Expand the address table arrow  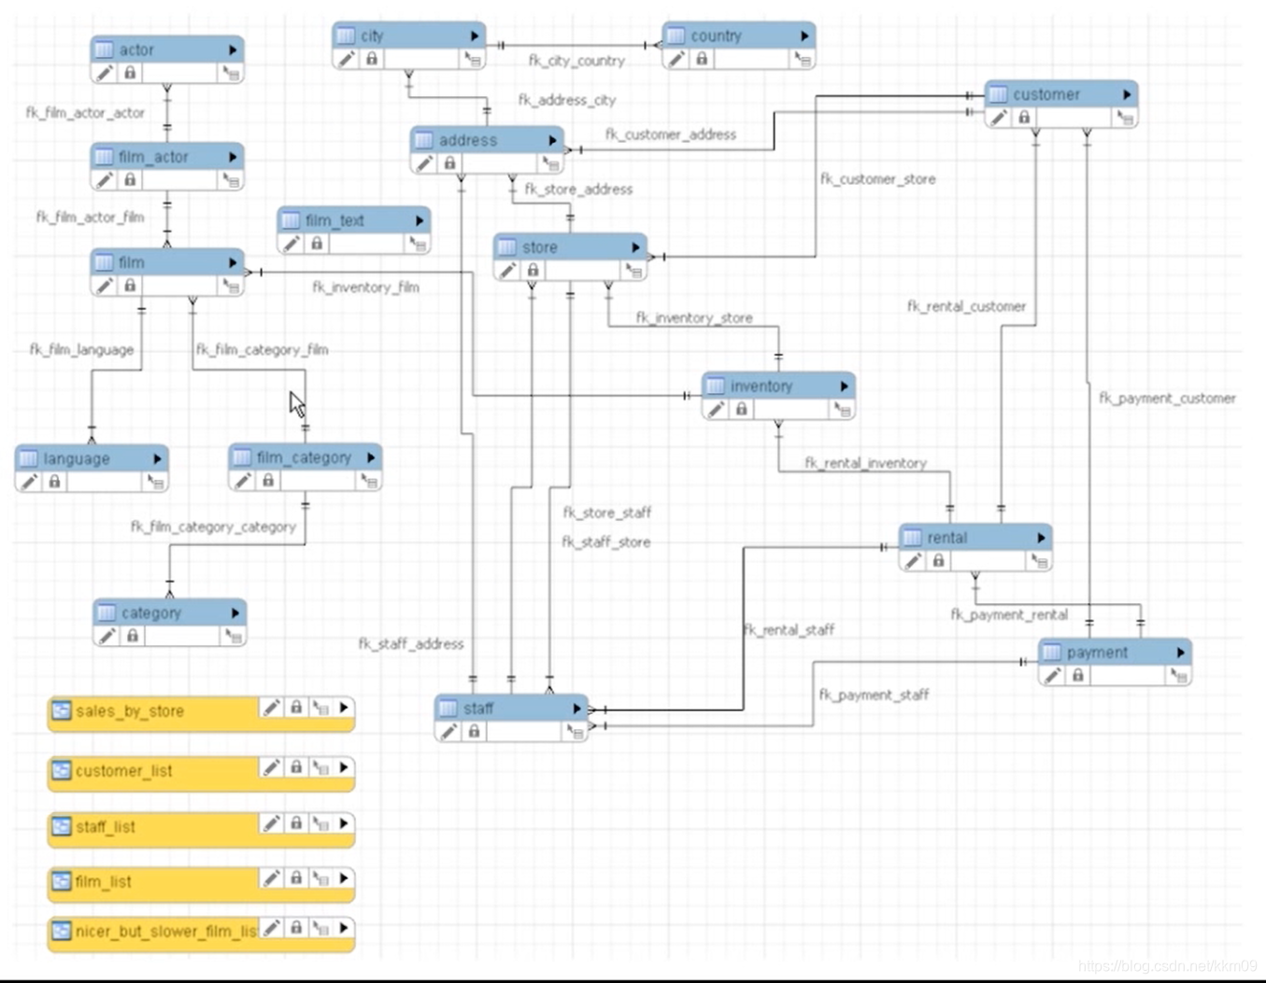pos(552,140)
